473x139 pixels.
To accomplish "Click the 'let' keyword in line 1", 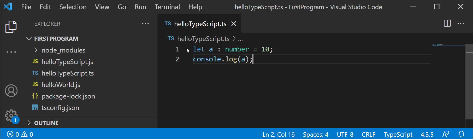I will click(199, 49).
